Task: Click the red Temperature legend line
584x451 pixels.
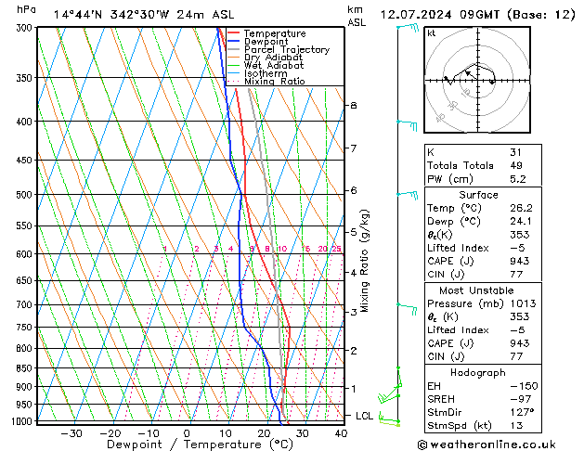Action: [x=233, y=33]
